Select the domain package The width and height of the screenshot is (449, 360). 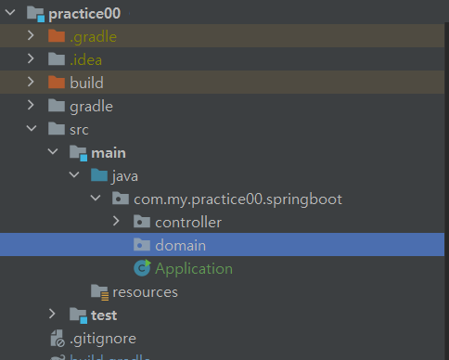pos(222,245)
